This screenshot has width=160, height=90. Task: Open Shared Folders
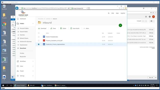[24, 32]
